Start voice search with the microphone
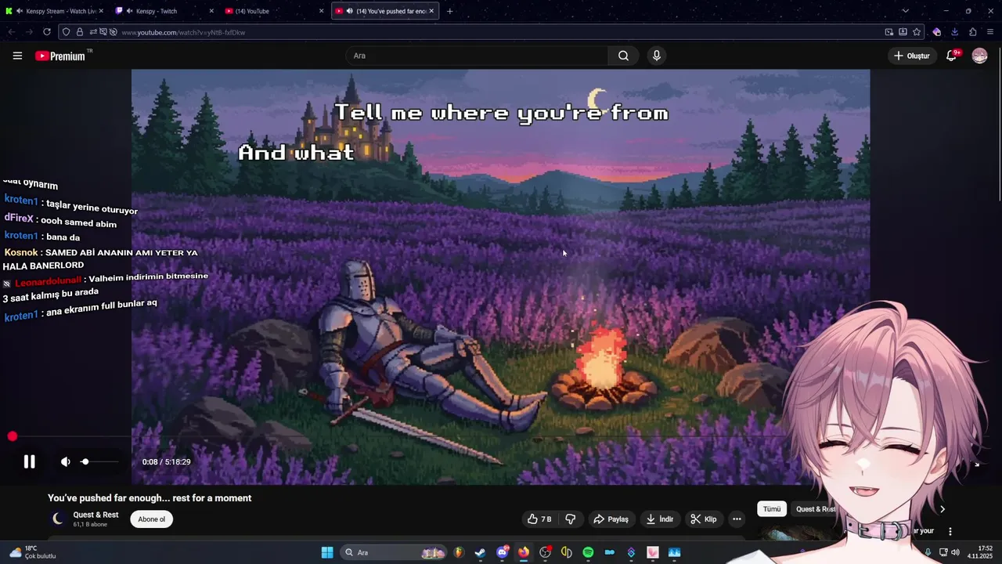Image resolution: width=1002 pixels, height=564 pixels. point(657,56)
